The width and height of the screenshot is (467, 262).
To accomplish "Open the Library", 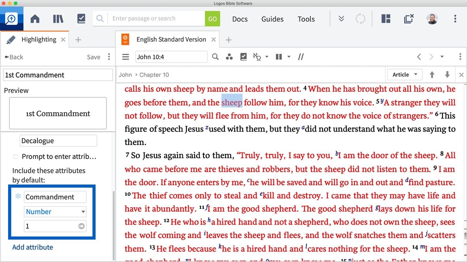I will (58, 19).
